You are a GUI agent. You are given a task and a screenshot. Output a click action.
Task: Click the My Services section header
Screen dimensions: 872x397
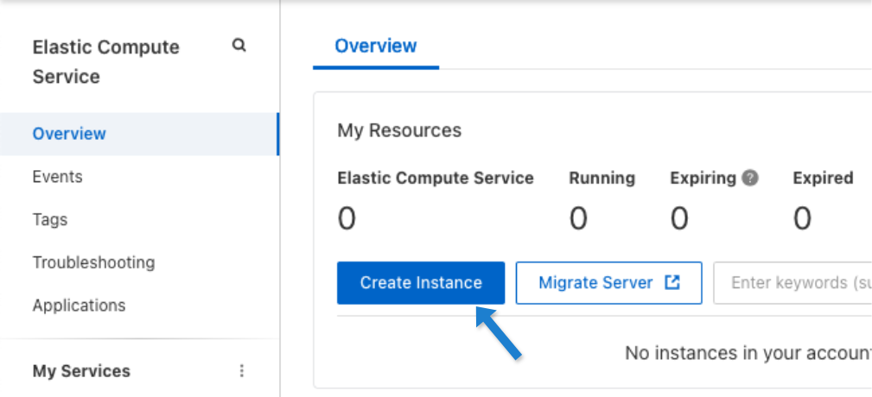coord(81,371)
